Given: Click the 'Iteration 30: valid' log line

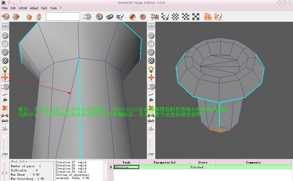Looking at the screenshot, I should click(x=71, y=171).
